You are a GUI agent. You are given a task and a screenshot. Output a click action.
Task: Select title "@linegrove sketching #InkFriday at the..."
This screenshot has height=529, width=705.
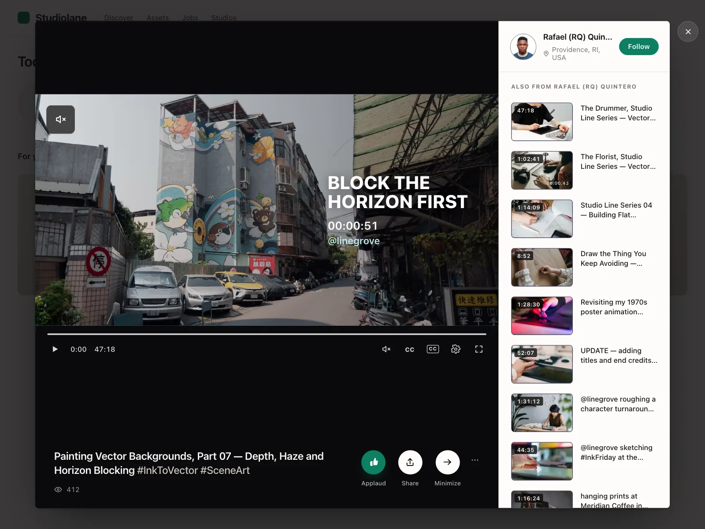(x=616, y=453)
